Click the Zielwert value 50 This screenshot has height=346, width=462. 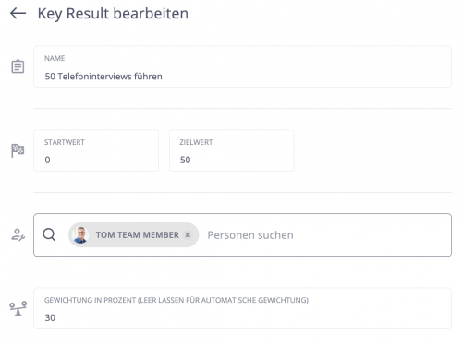tap(186, 160)
